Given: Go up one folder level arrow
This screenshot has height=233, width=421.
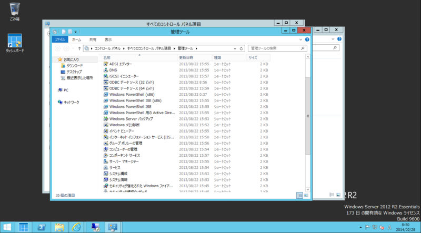Looking at the screenshot, I should click(79, 48).
